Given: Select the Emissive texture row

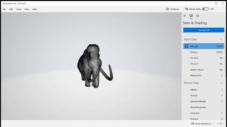Looking at the screenshot, I should [x=204, y=119].
